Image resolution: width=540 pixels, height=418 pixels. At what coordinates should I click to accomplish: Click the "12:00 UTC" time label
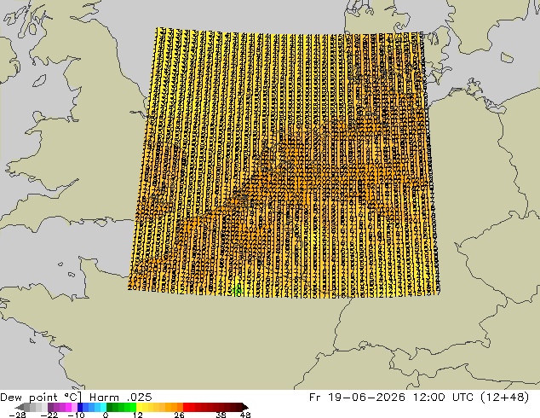tap(445, 398)
